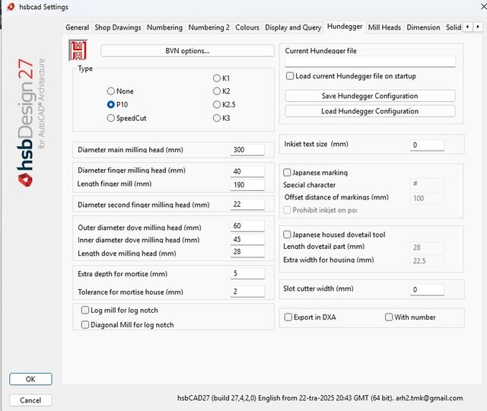The width and height of the screenshot is (487, 411).
Task: Close the hsbcad Settings window
Action: pyautogui.click(x=483, y=7)
